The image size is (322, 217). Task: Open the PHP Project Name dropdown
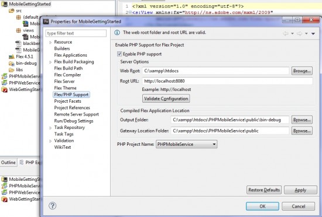[x=186, y=144]
